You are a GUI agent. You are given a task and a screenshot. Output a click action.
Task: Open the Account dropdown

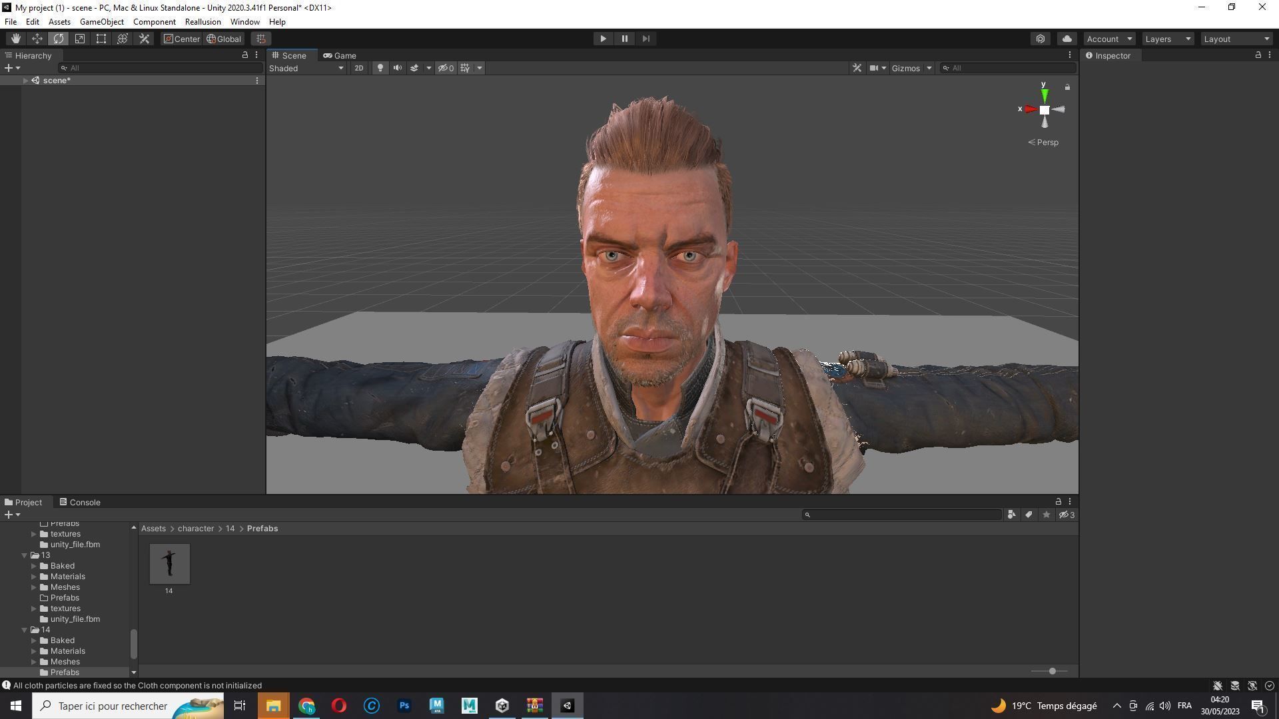(1109, 39)
